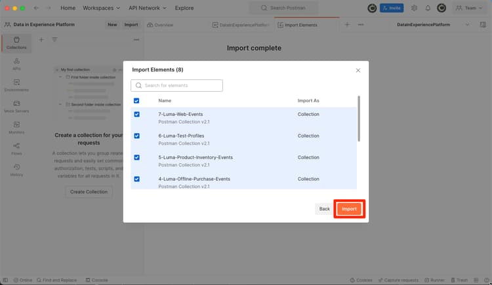Select Mock Servers in the sidebar
The height and width of the screenshot is (285, 492).
coord(16,107)
